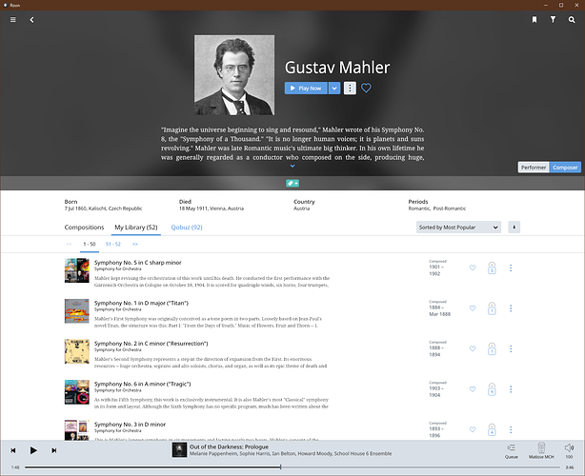This screenshot has height=476, width=585.
Task: Open Symphony No. 6 album thumbnail
Action: (x=77, y=392)
